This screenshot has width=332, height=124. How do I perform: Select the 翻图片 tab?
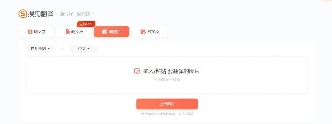tap(112, 32)
